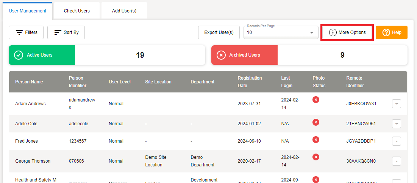This screenshot has height=183, width=417.
Task: Open the Add User(s) tab
Action: [x=124, y=11]
